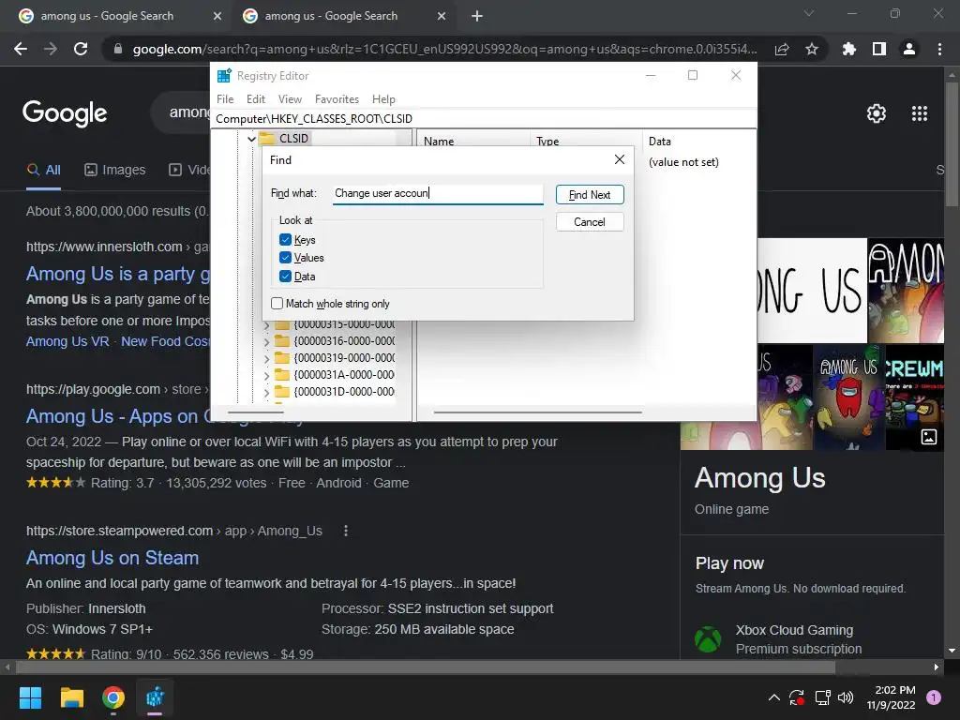The height and width of the screenshot is (720, 960).
Task: Bookmark this page with star icon
Action: [x=812, y=49]
